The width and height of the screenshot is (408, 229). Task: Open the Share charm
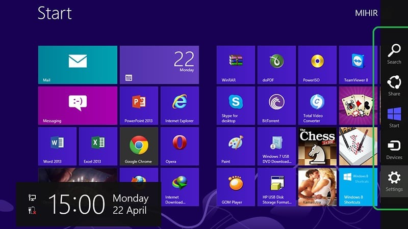click(394, 85)
